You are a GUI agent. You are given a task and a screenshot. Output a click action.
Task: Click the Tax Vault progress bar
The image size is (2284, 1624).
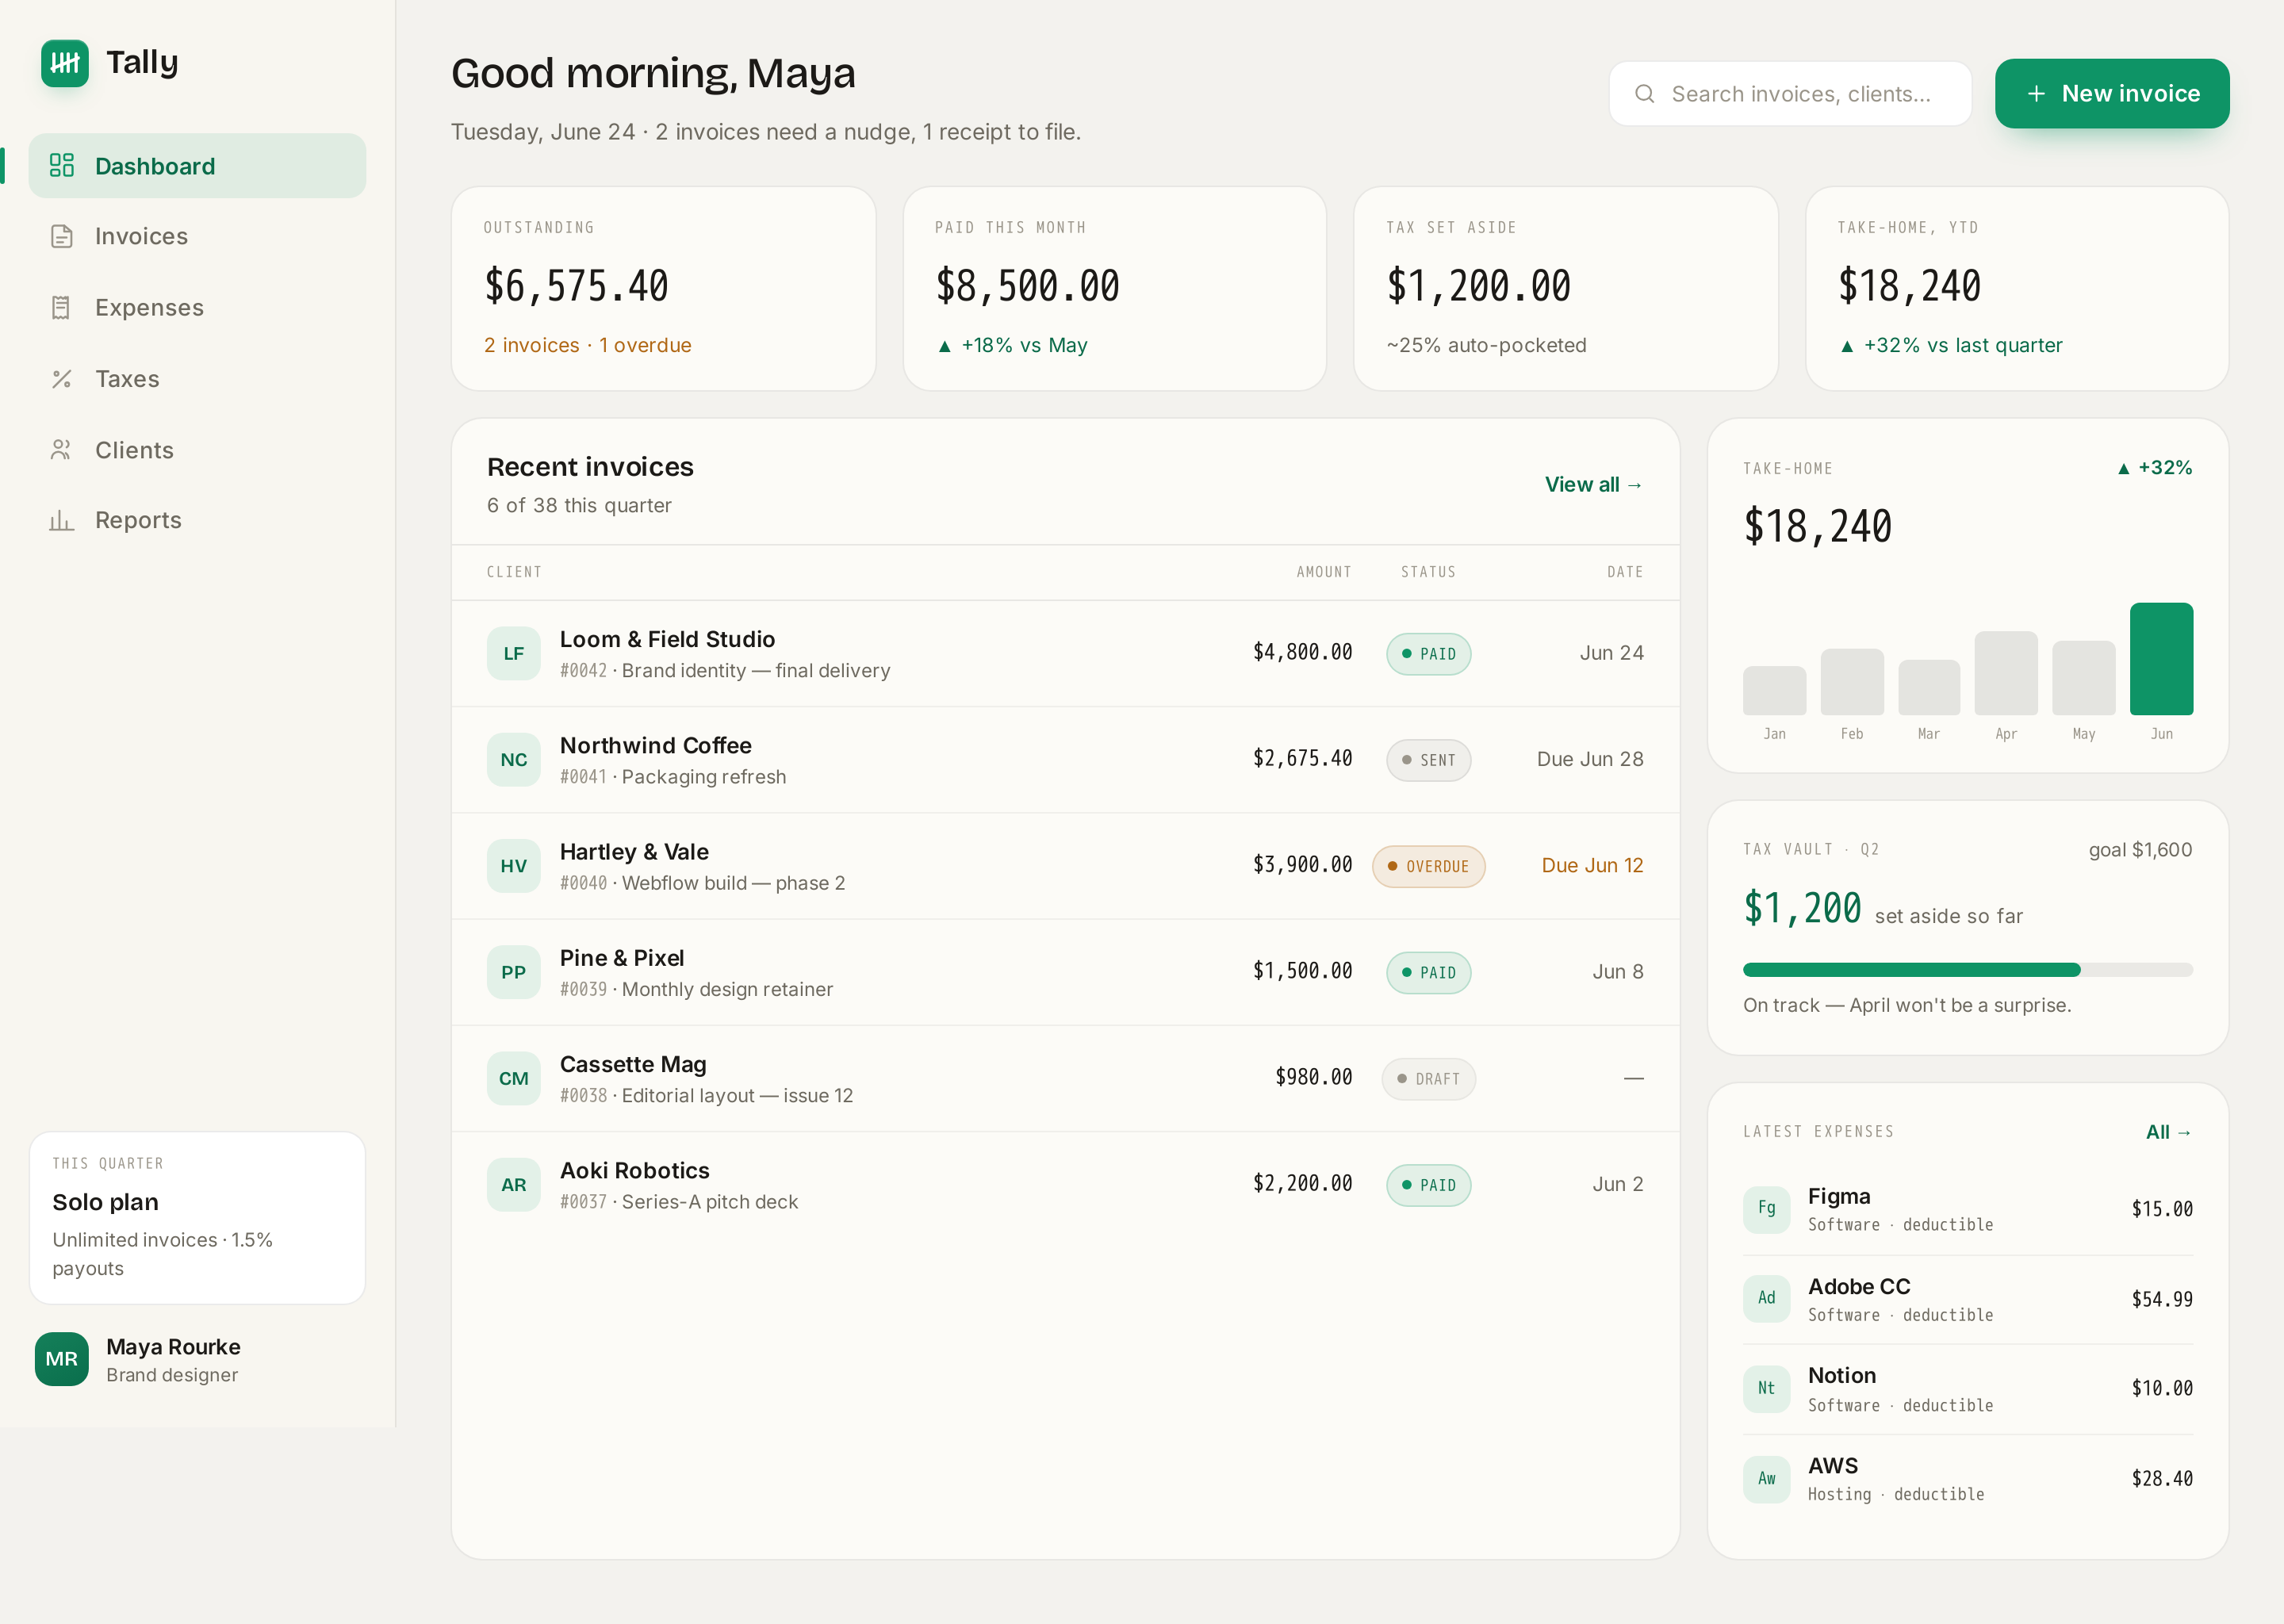click(1968, 970)
